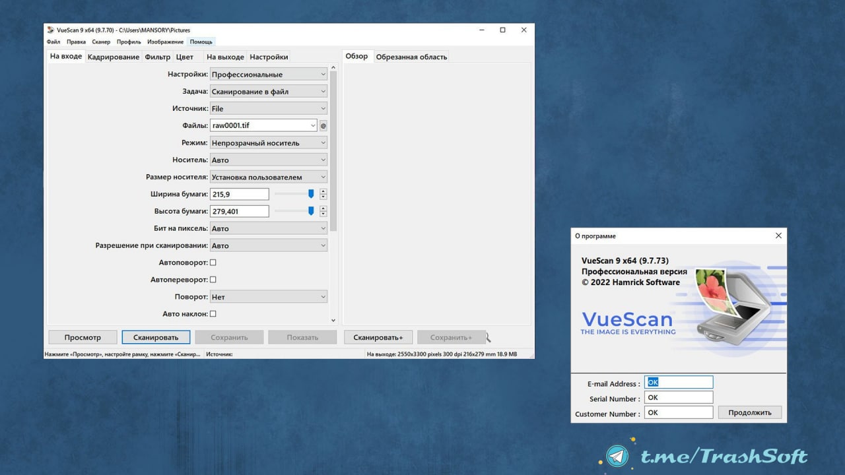
Task: Click the Customer Number field
Action: pos(679,412)
